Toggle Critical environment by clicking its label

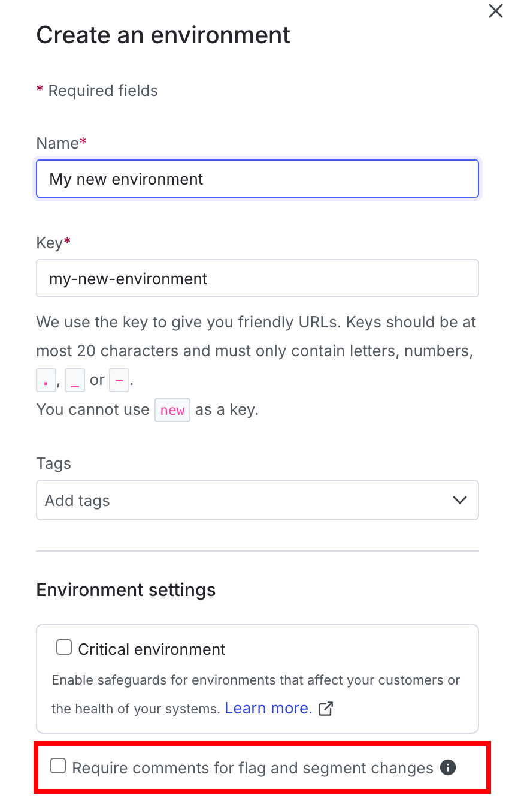pyautogui.click(x=150, y=649)
